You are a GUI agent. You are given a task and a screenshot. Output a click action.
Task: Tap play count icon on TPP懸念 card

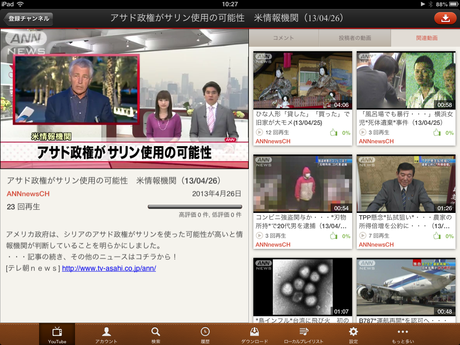click(363, 235)
